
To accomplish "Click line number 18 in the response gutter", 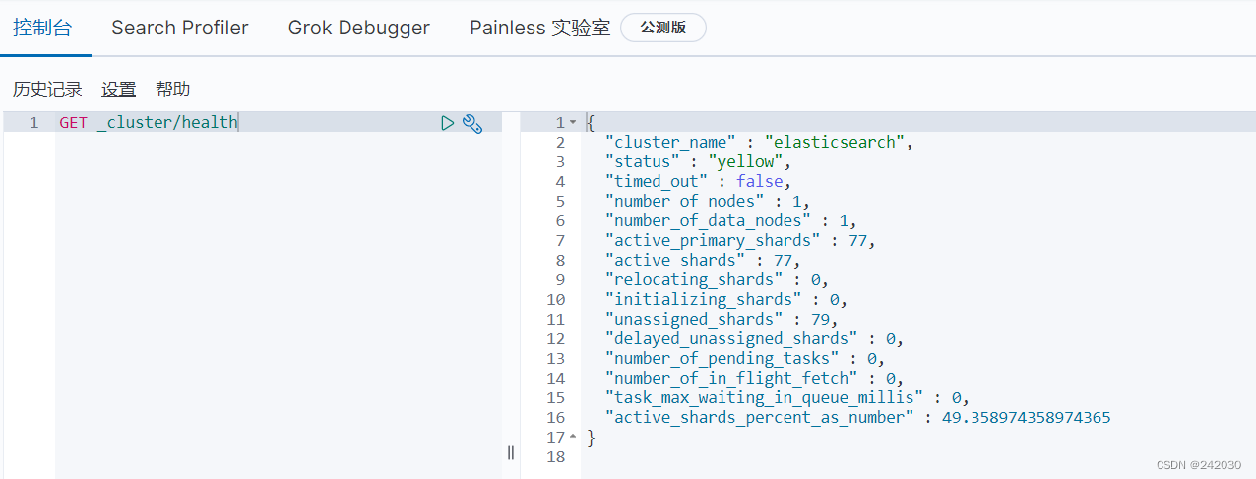I will point(555,457).
